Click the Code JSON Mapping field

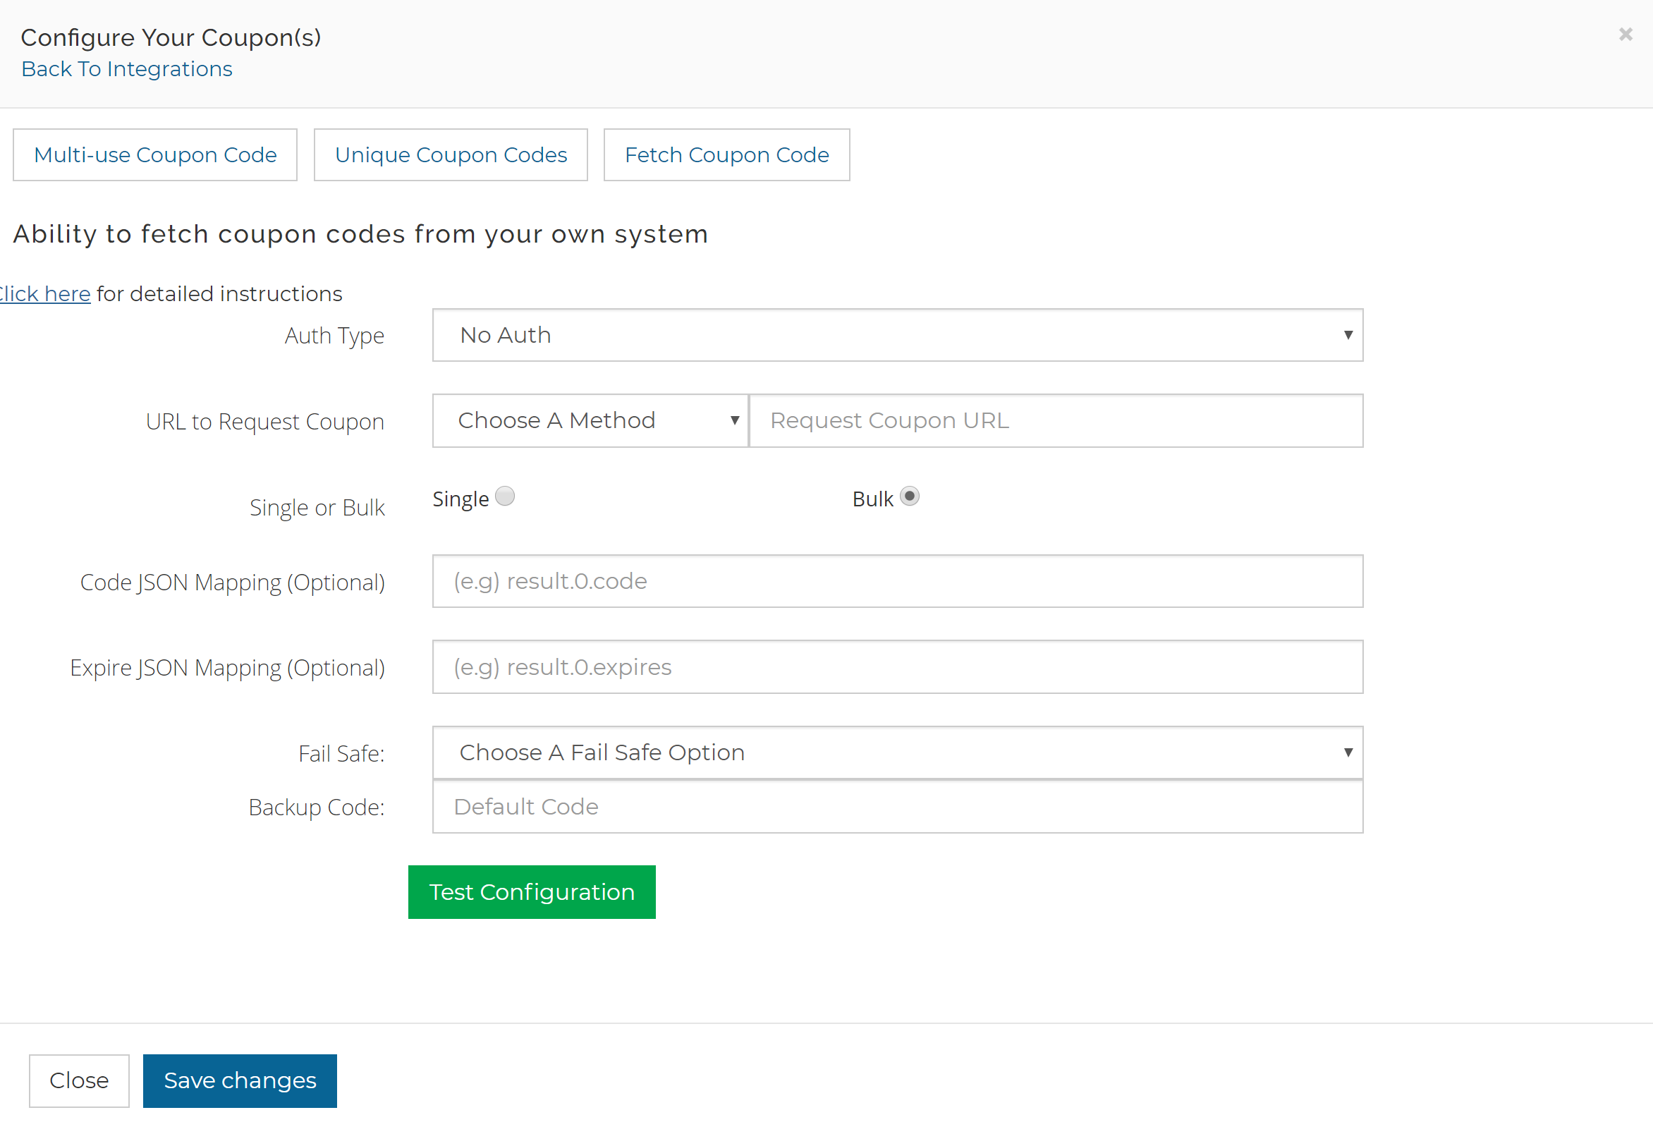point(897,581)
